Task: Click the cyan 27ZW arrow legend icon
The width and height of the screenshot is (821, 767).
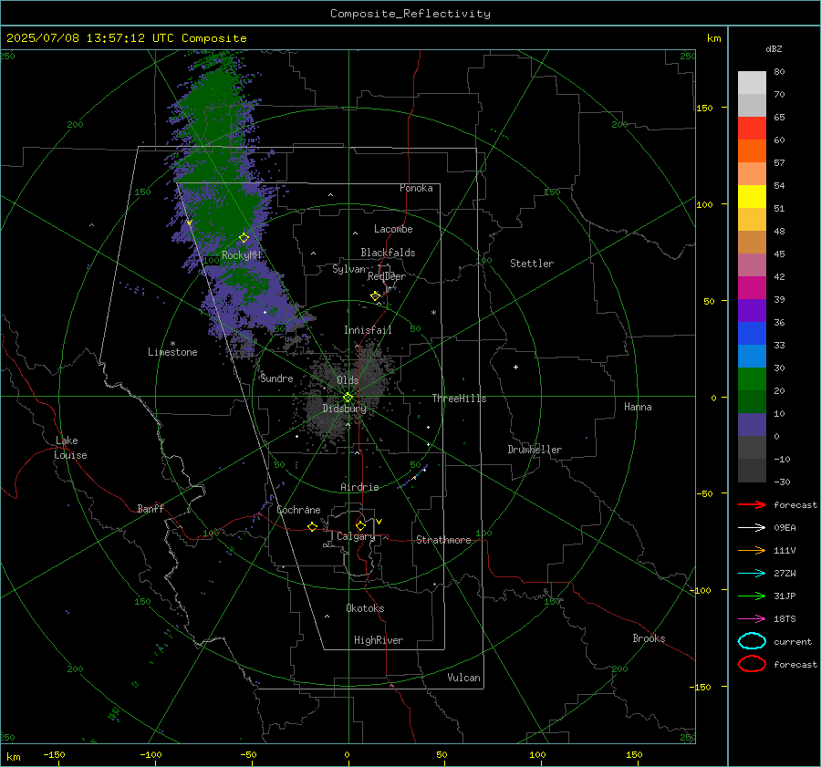Action: [752, 574]
